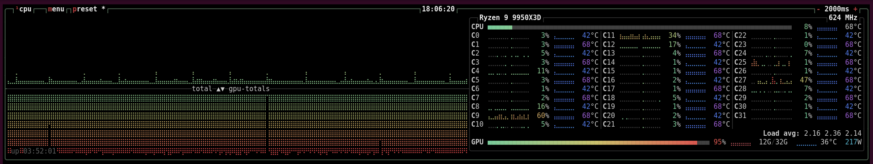Open the btop menu option

(x=56, y=9)
